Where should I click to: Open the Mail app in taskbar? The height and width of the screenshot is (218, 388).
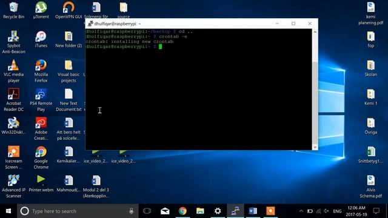point(165,211)
